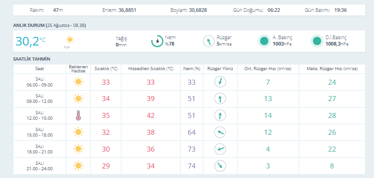Click the temperature value 35
The width and height of the screenshot is (374, 178).
click(x=106, y=116)
